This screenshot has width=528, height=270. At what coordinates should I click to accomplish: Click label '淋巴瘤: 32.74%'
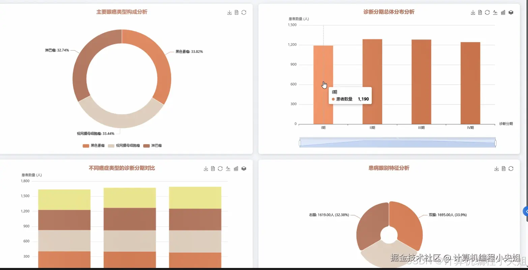(x=57, y=50)
